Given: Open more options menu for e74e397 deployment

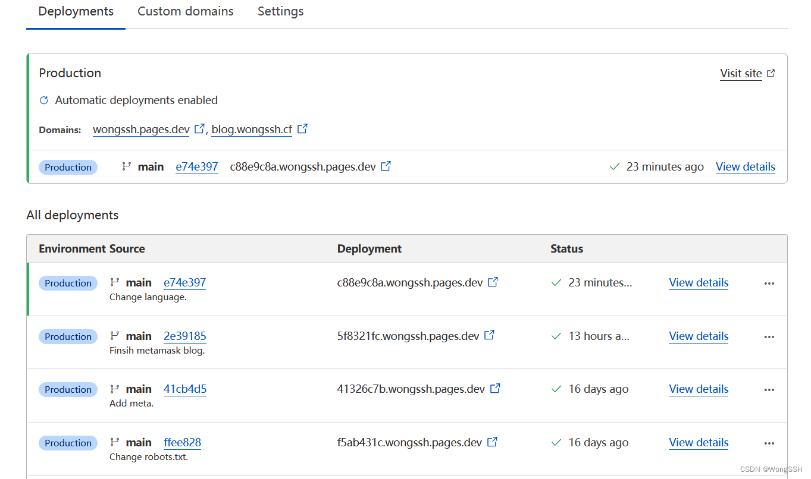Looking at the screenshot, I should point(769,283).
